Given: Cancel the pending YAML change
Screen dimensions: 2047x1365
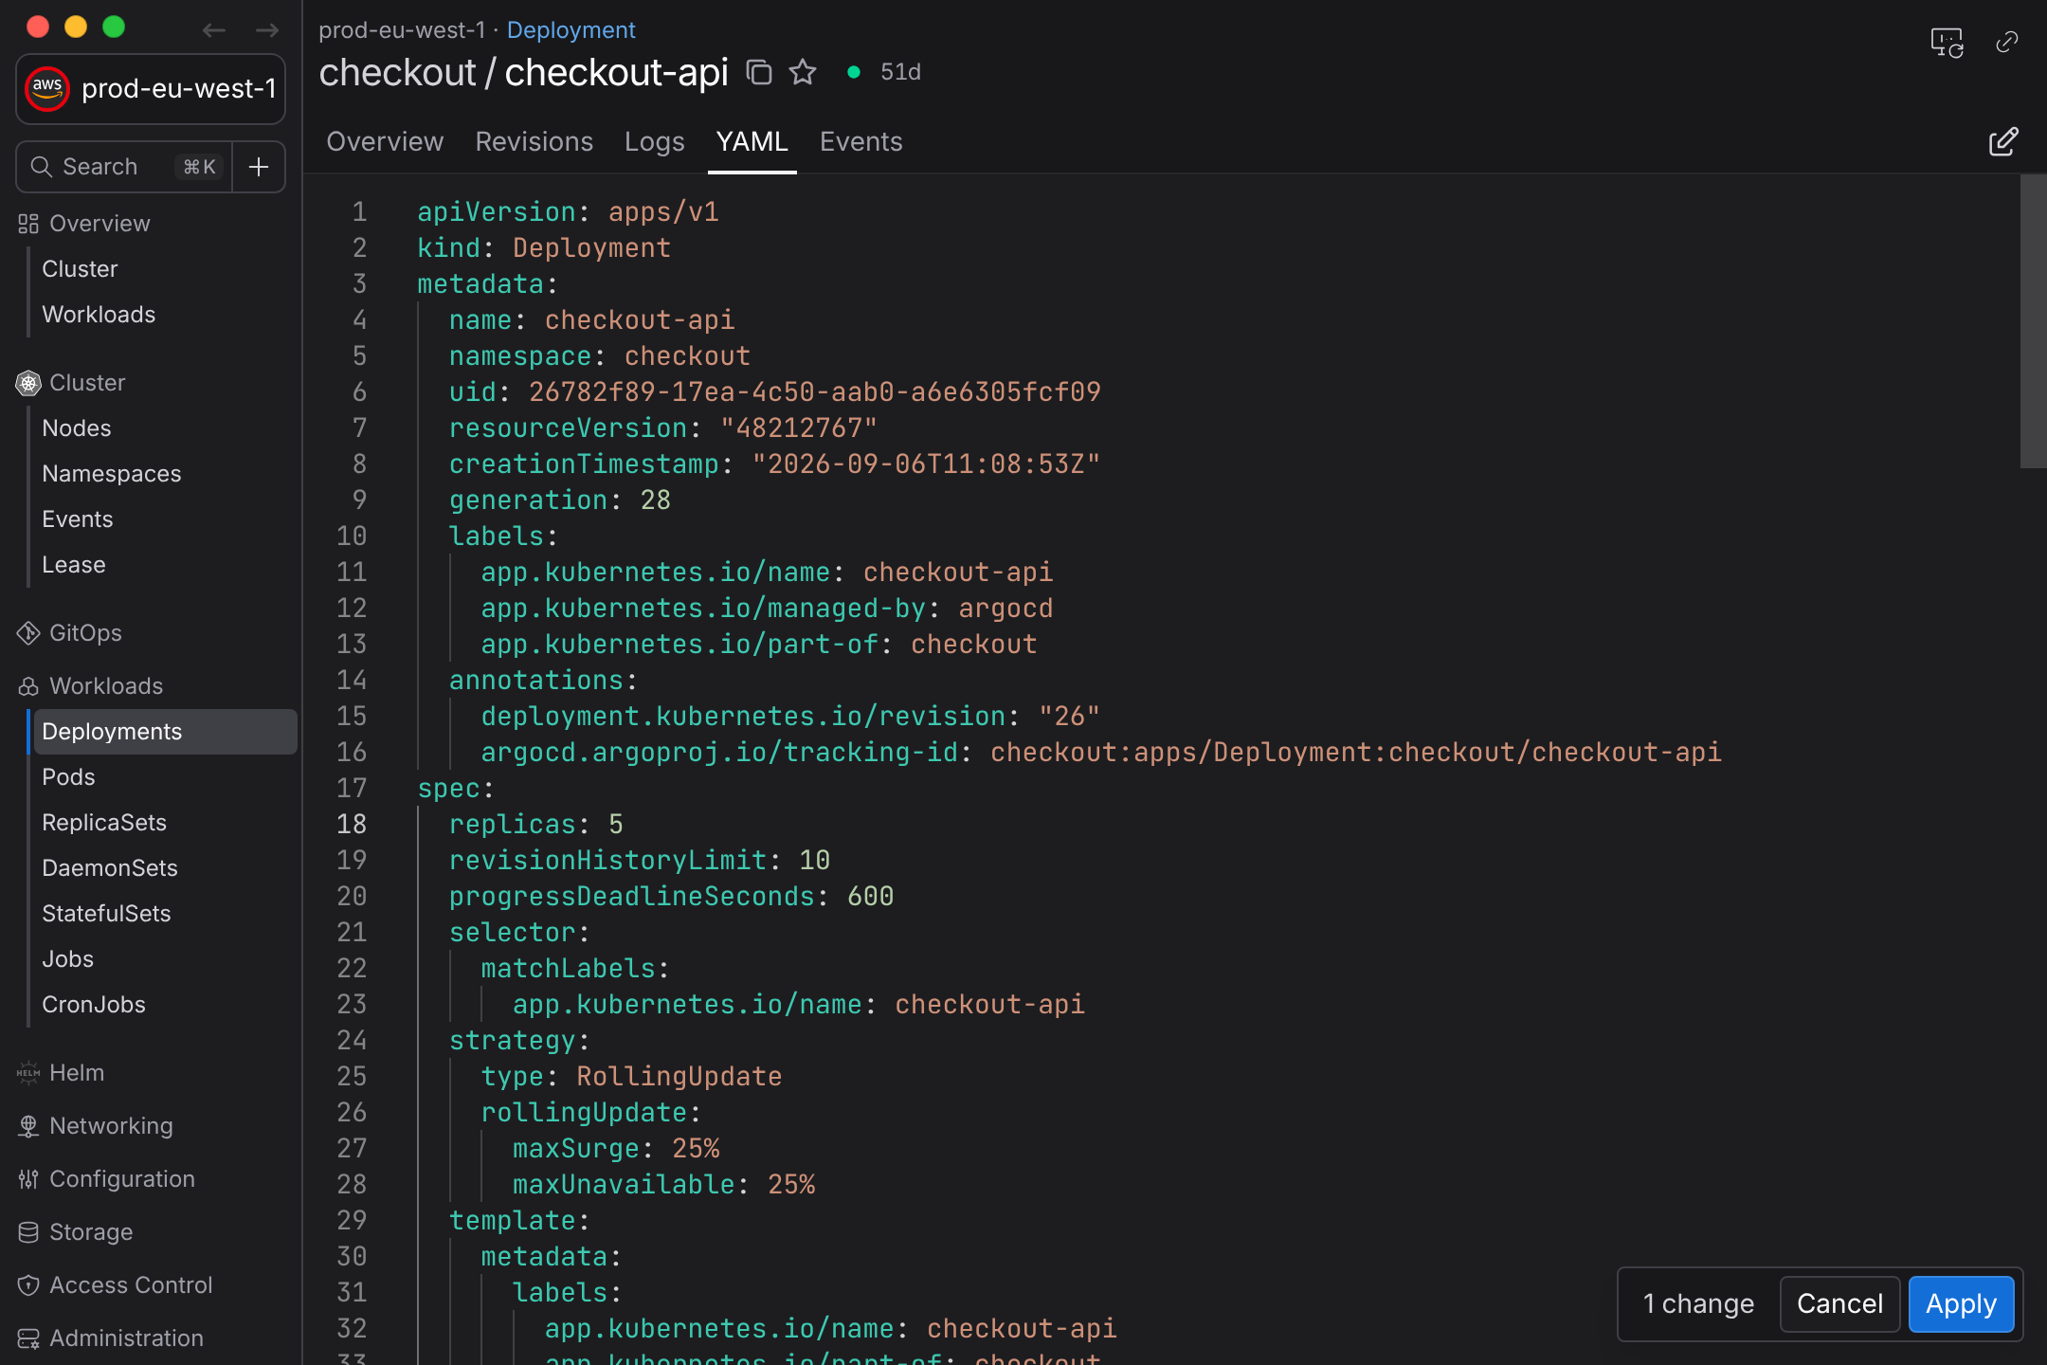Looking at the screenshot, I should (1839, 1304).
